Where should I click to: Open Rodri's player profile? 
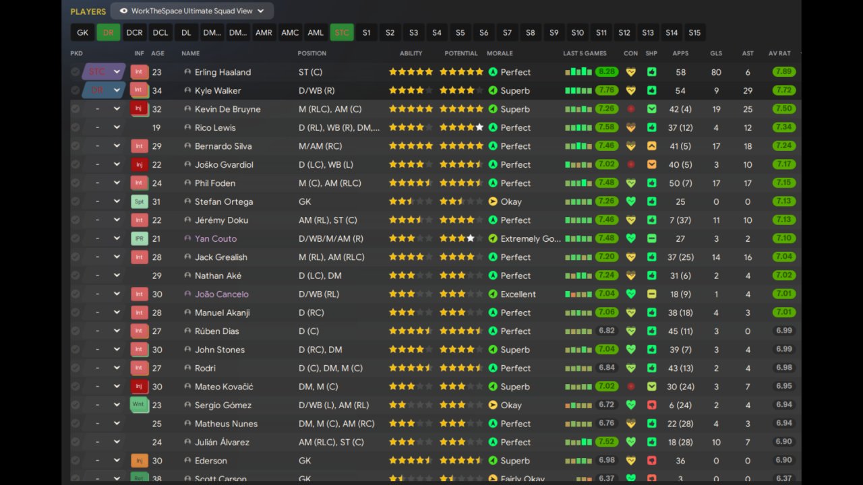click(x=205, y=368)
